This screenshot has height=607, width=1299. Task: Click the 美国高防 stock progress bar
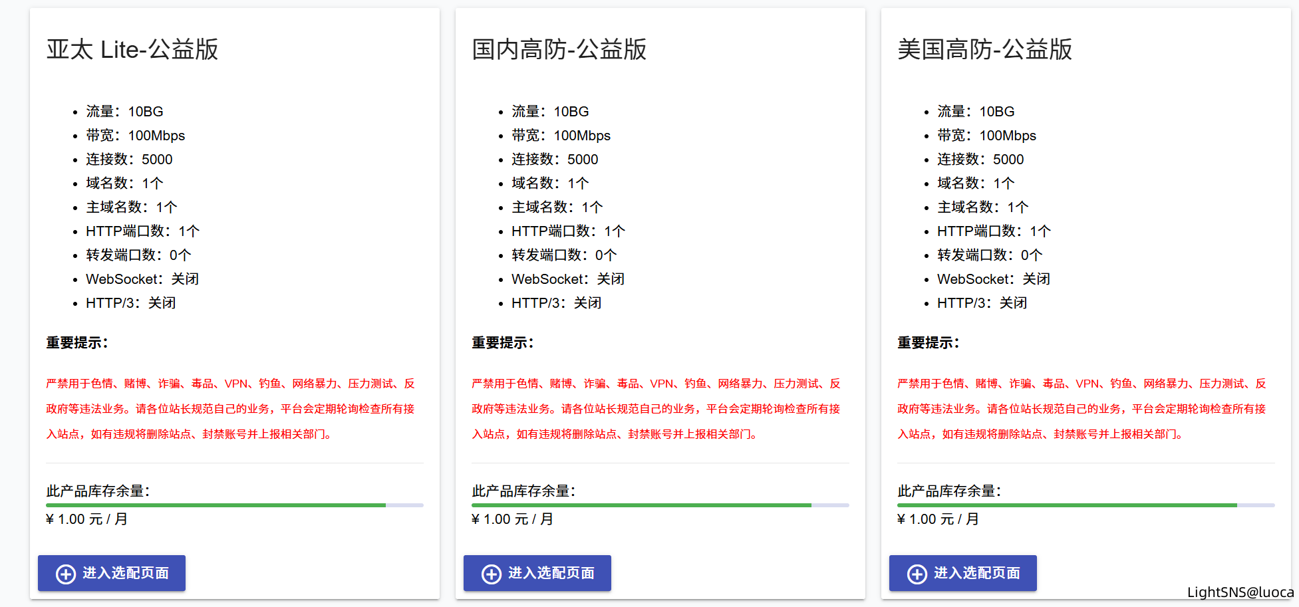pos(1085,505)
